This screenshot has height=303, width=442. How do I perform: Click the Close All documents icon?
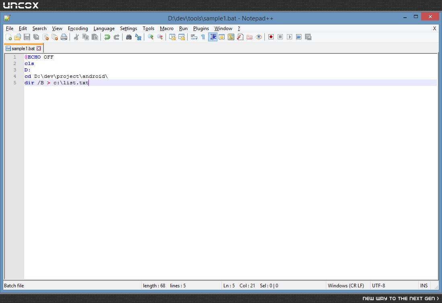[55, 37]
